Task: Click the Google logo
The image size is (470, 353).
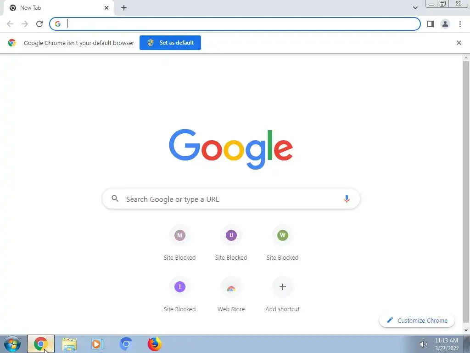Action: point(231,149)
